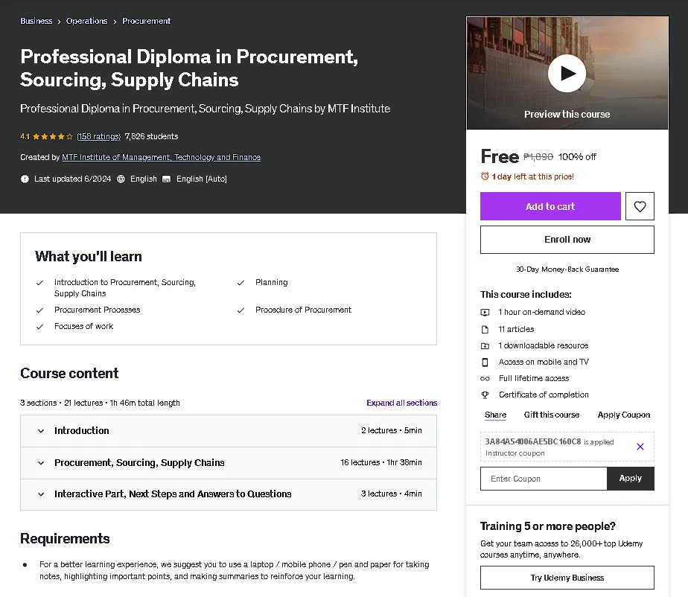The width and height of the screenshot is (688, 597).
Task: Expand Interactive Part, Next Steps section
Action: [x=228, y=494]
